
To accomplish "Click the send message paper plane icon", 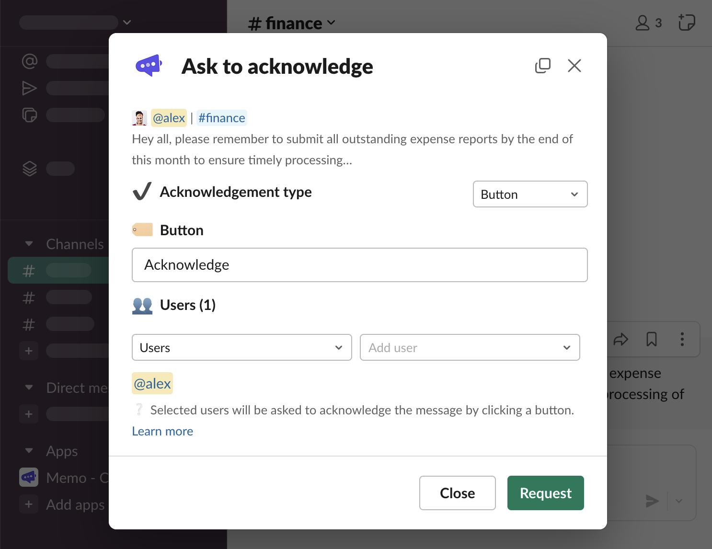I will click(x=652, y=501).
